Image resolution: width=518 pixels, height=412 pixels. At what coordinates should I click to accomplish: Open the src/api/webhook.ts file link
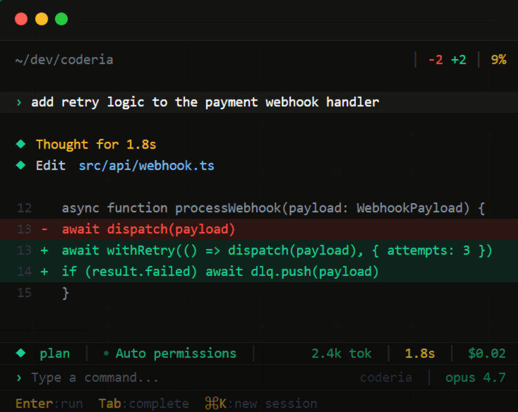click(146, 166)
